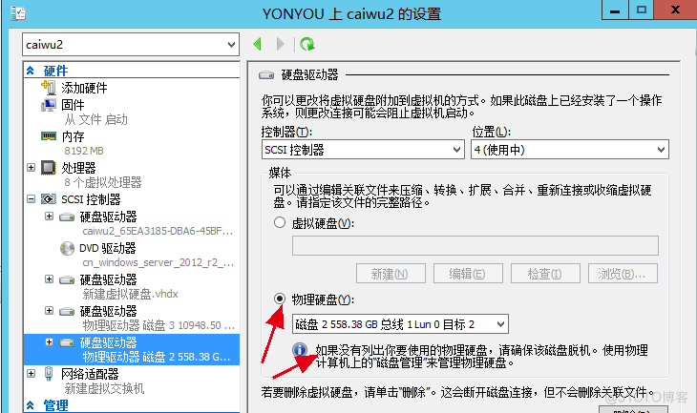The height and width of the screenshot is (413, 697).
Task: Select 添加硬件 add hardware item
Action: [84, 88]
